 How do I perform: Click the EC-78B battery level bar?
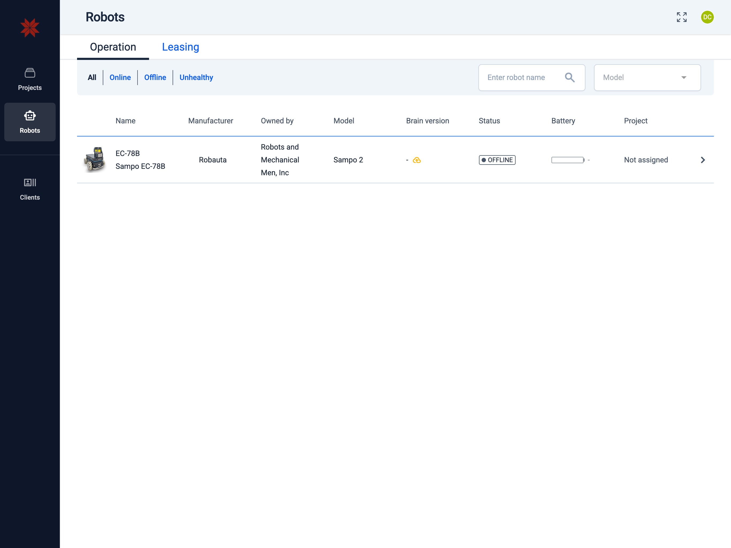pos(568,160)
